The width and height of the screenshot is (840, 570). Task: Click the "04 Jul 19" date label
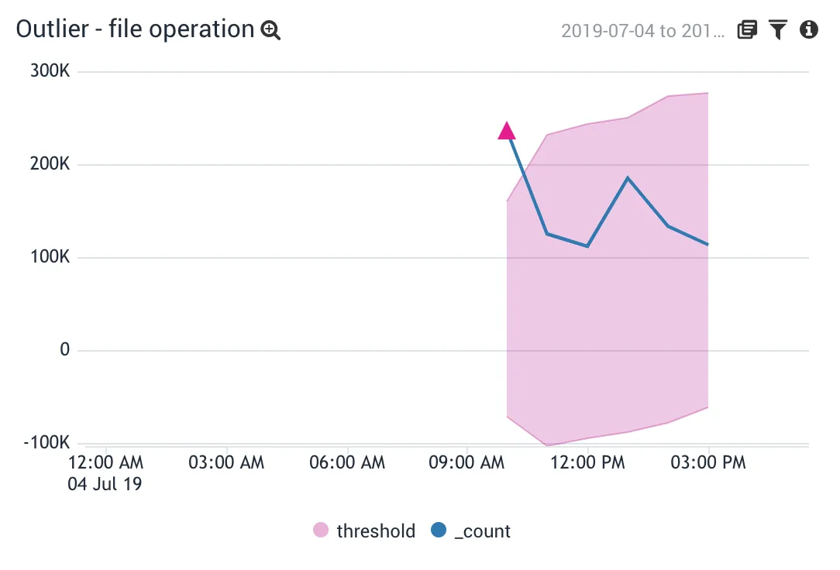coord(105,485)
